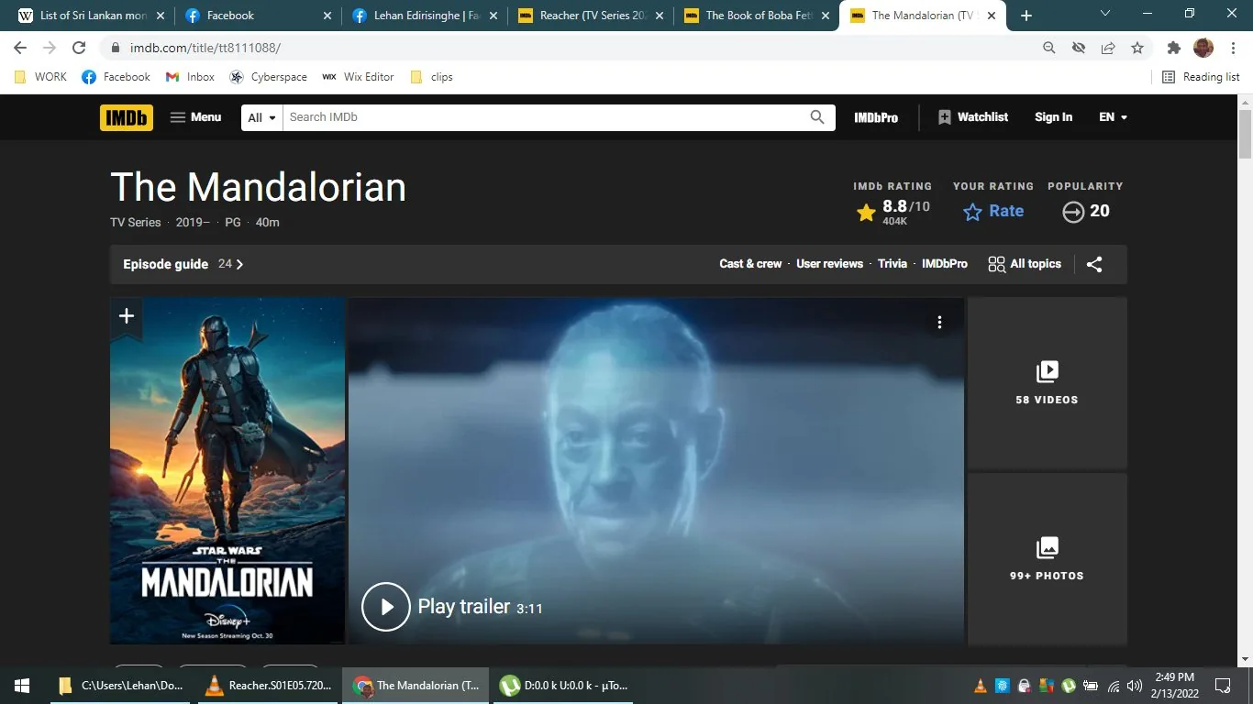Open All topics grid icon

tap(997, 264)
